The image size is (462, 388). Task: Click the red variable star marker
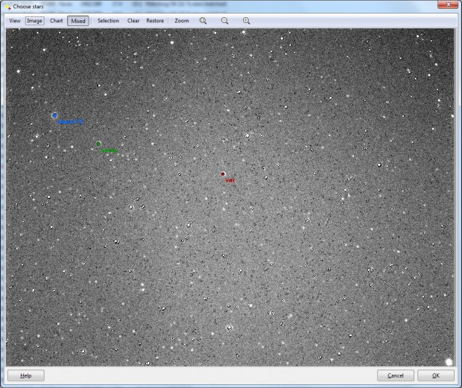tap(223, 174)
